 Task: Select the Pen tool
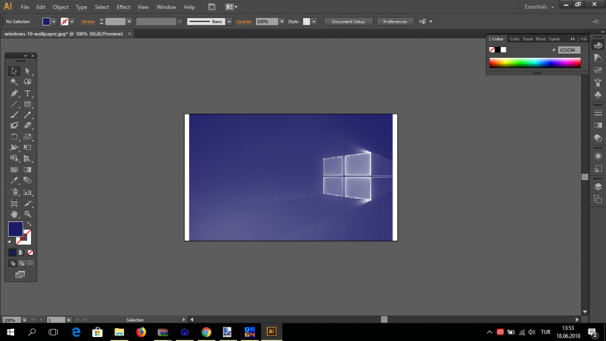(x=14, y=93)
